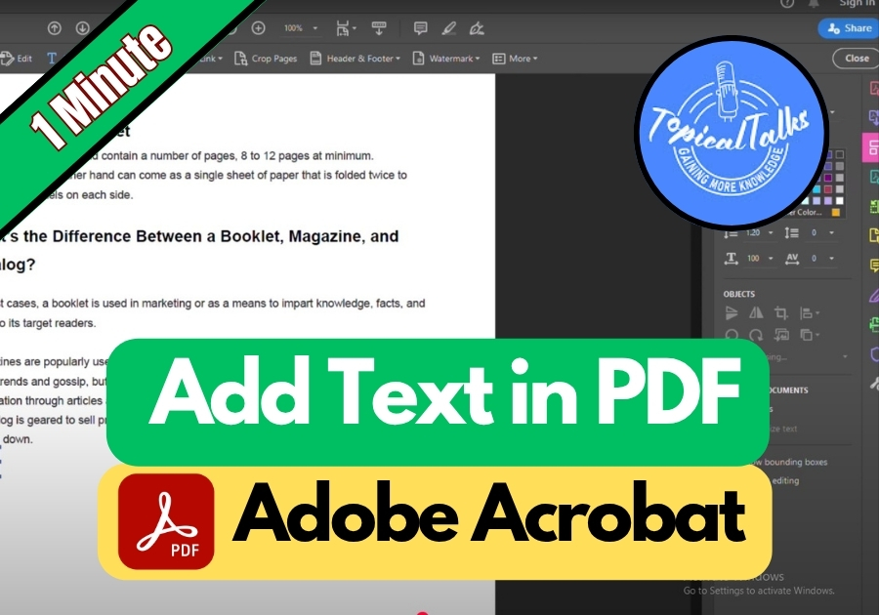
Task: Open horizontal scaling 100 dropdown
Action: click(771, 259)
